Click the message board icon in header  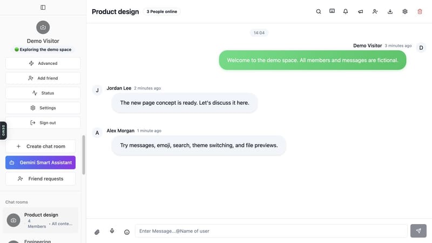tap(332, 11)
